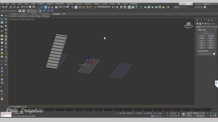Open the selection filter dropdown
This screenshot has width=218, height=122.
[x=25, y=7]
